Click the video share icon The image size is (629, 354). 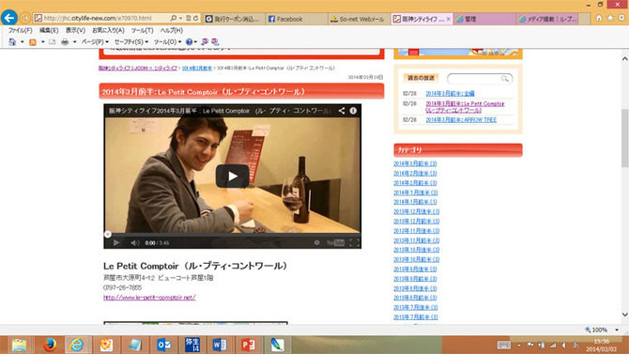pyautogui.click(x=342, y=111)
